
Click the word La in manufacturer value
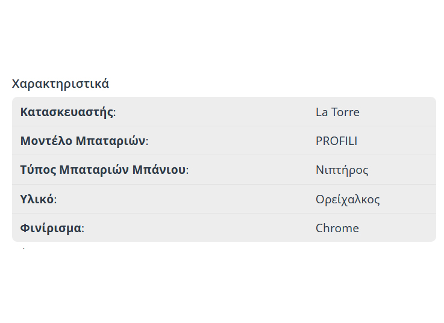pos(322,112)
